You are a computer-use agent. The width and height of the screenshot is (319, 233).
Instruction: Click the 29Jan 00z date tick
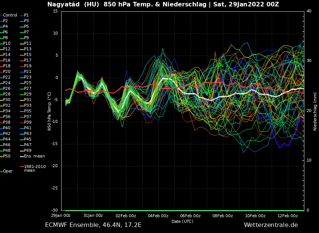(61, 216)
